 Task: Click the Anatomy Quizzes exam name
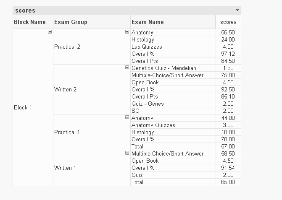[x=153, y=125]
